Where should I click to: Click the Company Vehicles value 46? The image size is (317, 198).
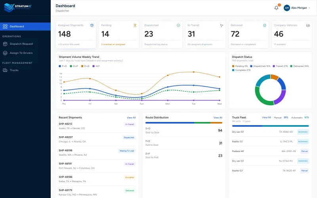279,34
